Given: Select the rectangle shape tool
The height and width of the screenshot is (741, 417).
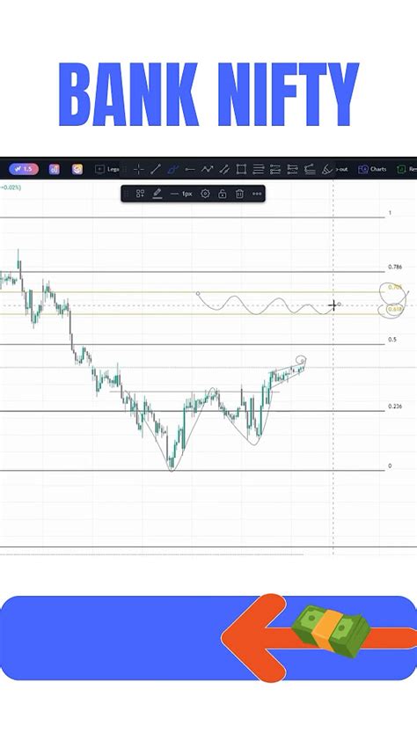Looking at the screenshot, I should (241, 169).
